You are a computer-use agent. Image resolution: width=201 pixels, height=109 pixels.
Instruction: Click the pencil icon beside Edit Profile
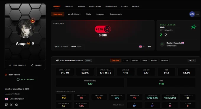(10, 65)
